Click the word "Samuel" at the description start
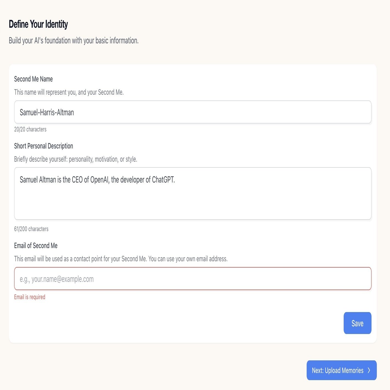390x390 pixels. (x=29, y=180)
